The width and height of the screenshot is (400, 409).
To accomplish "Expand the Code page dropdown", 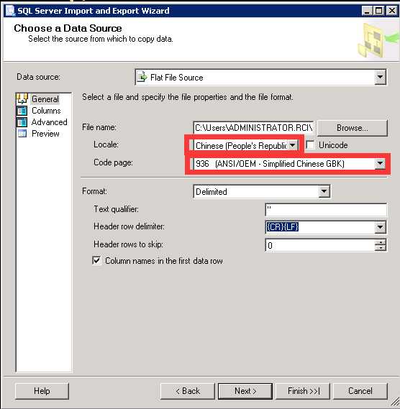I will click(x=380, y=164).
